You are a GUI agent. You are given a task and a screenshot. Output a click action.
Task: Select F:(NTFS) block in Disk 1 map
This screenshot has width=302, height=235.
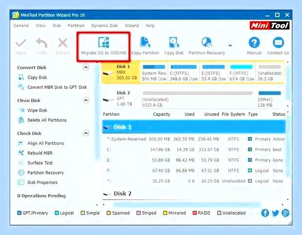(x=242, y=72)
